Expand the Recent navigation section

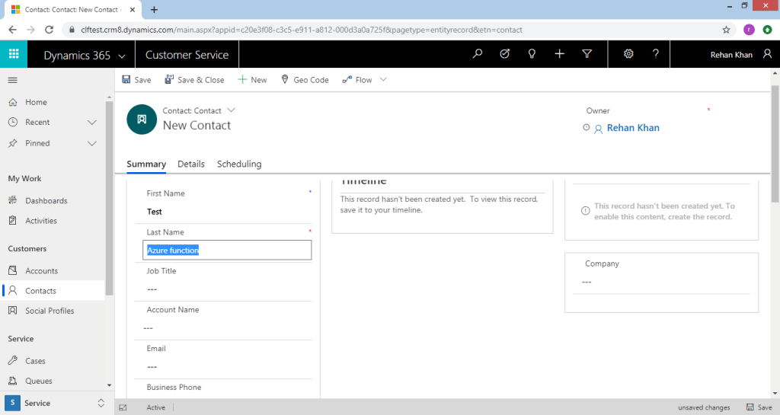92,123
